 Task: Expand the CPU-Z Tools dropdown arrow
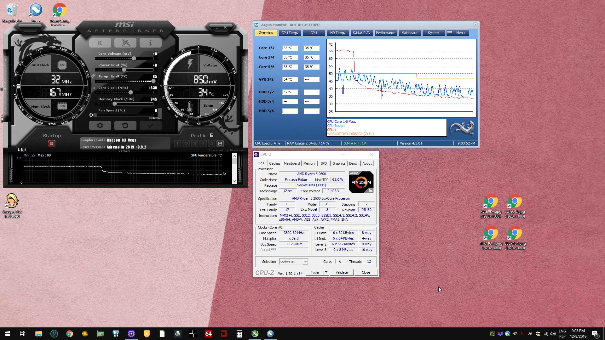tap(326, 273)
